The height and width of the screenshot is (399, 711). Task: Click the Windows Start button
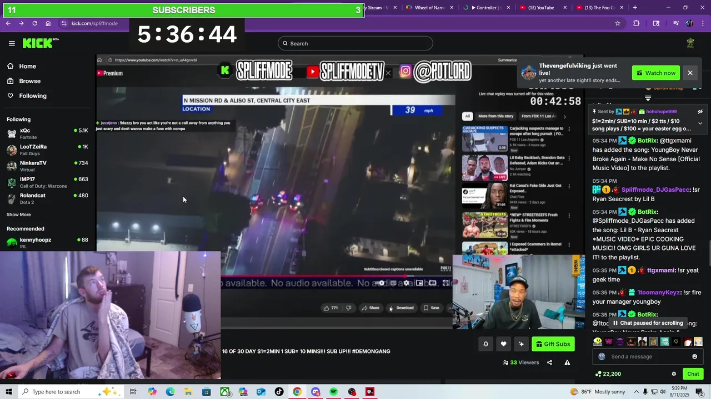coord(9,392)
